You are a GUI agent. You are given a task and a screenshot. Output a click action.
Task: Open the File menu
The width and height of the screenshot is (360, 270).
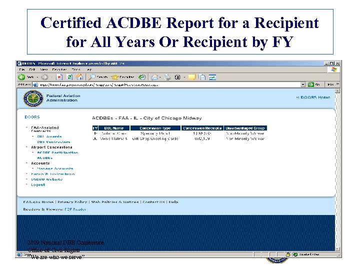click(22, 69)
